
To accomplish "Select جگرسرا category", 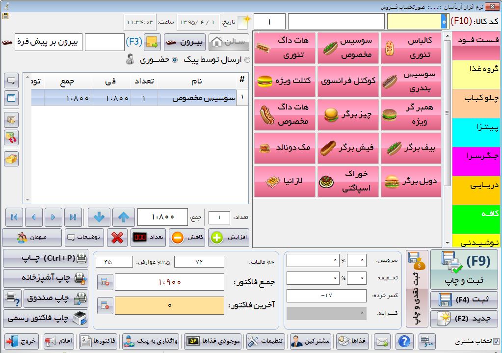I will click(476, 162).
